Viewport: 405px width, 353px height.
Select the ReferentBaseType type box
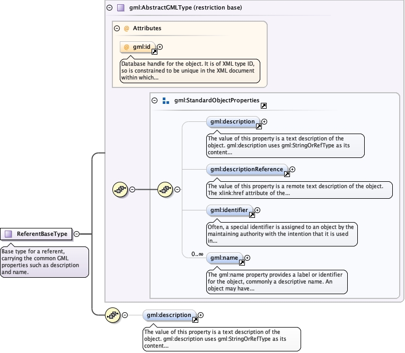click(x=36, y=234)
